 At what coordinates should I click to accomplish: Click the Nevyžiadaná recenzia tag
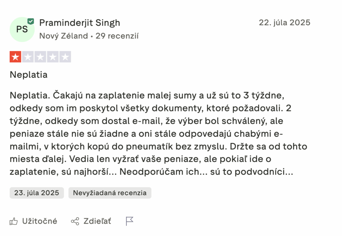(110, 193)
